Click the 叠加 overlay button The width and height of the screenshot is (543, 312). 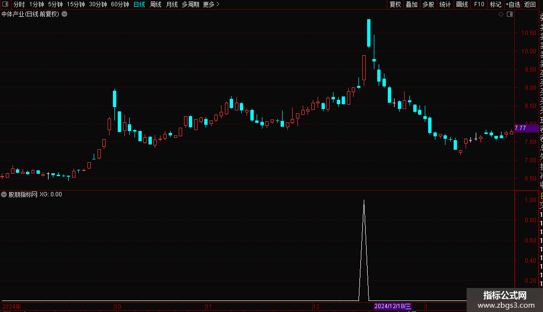click(412, 4)
